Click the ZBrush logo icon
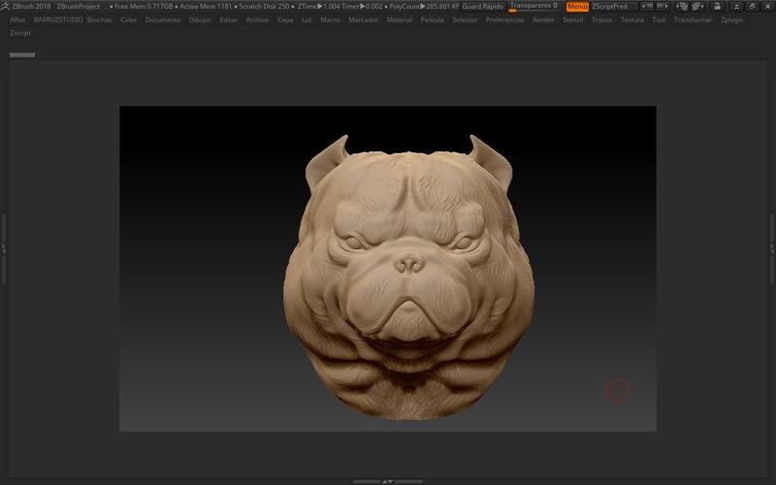Viewport: 776px width, 485px height. point(5,6)
